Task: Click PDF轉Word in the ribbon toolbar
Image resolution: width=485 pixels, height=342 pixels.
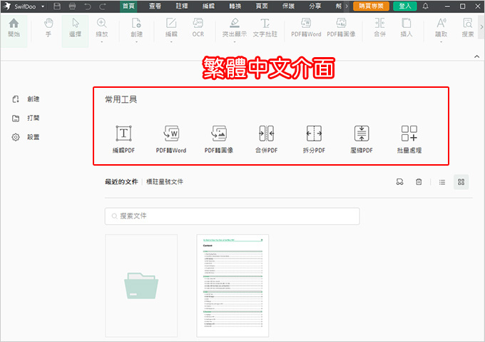Action: (x=306, y=28)
